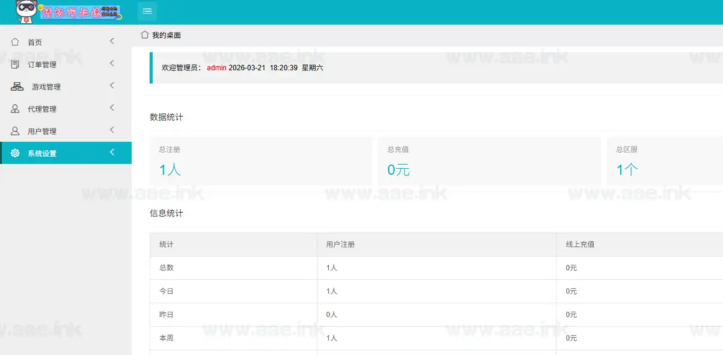Click the home icon beside 我的桌面 breadcrumb
Screen dimensions: 723x355
pos(144,35)
